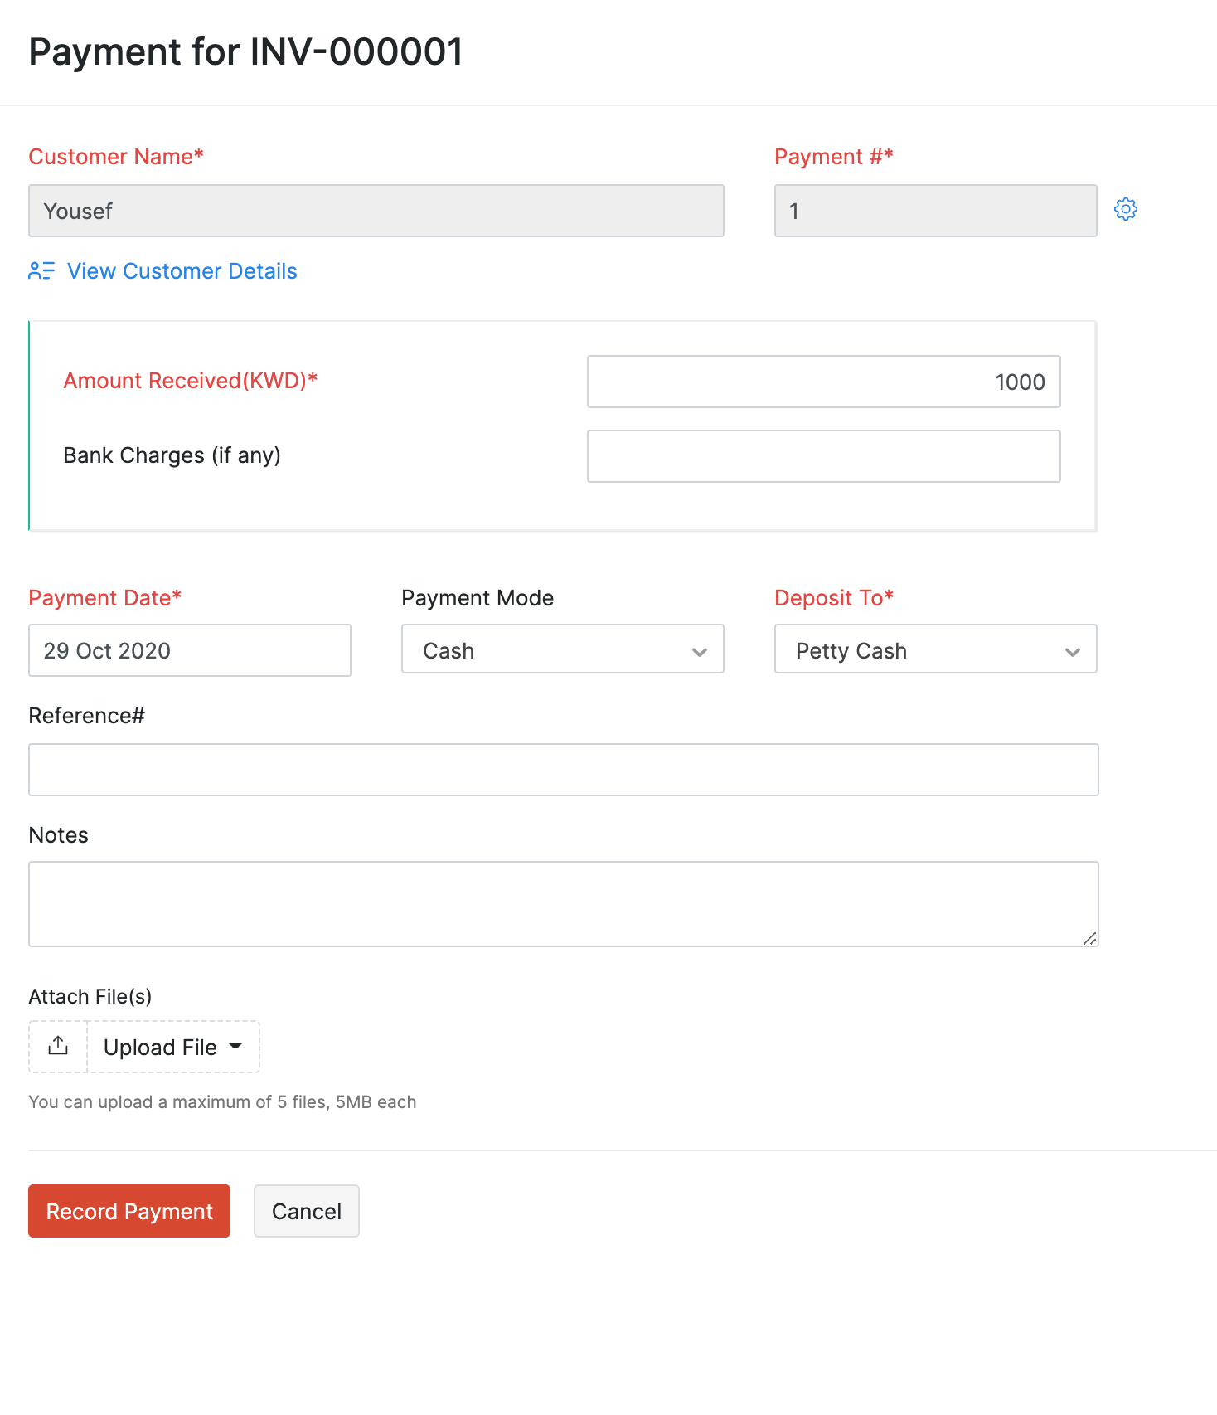Click inside the Notes text area
The height and width of the screenshot is (1415, 1217).
click(564, 903)
